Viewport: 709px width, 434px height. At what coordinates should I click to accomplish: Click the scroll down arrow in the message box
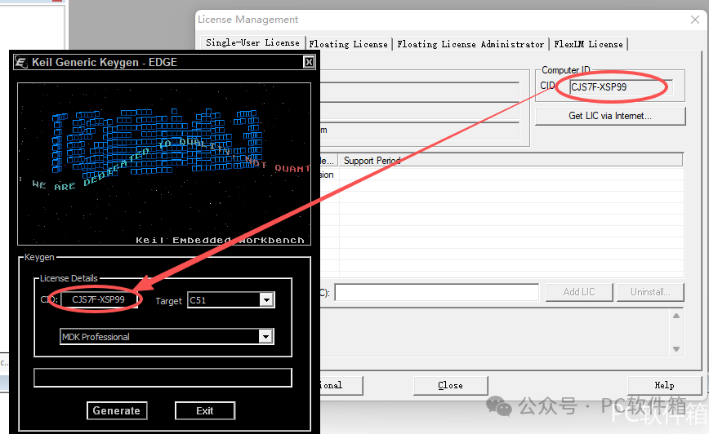pos(676,348)
